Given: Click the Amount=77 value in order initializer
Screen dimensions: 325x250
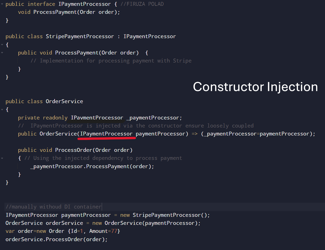Looking at the screenshot, I should pyautogui.click(x=104, y=231).
